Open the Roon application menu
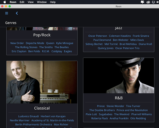The width and height of the screenshot is (159, 128). click(13, 2)
